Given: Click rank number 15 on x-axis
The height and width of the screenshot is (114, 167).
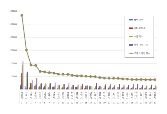Looking at the screenshot, I should [x=86, y=103].
